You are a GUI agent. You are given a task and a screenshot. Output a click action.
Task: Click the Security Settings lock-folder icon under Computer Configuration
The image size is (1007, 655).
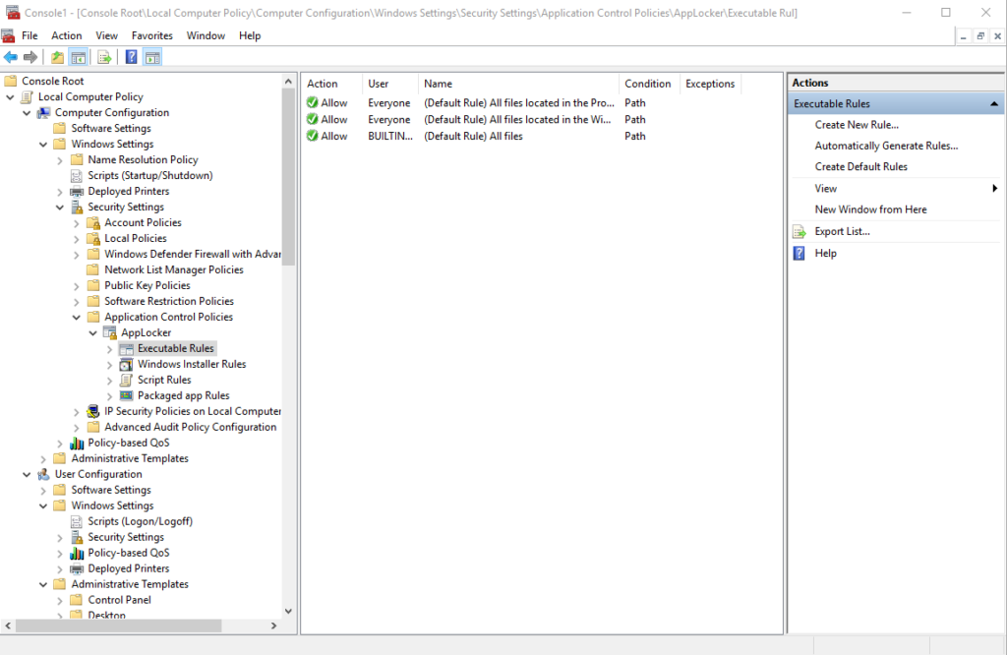pos(77,208)
